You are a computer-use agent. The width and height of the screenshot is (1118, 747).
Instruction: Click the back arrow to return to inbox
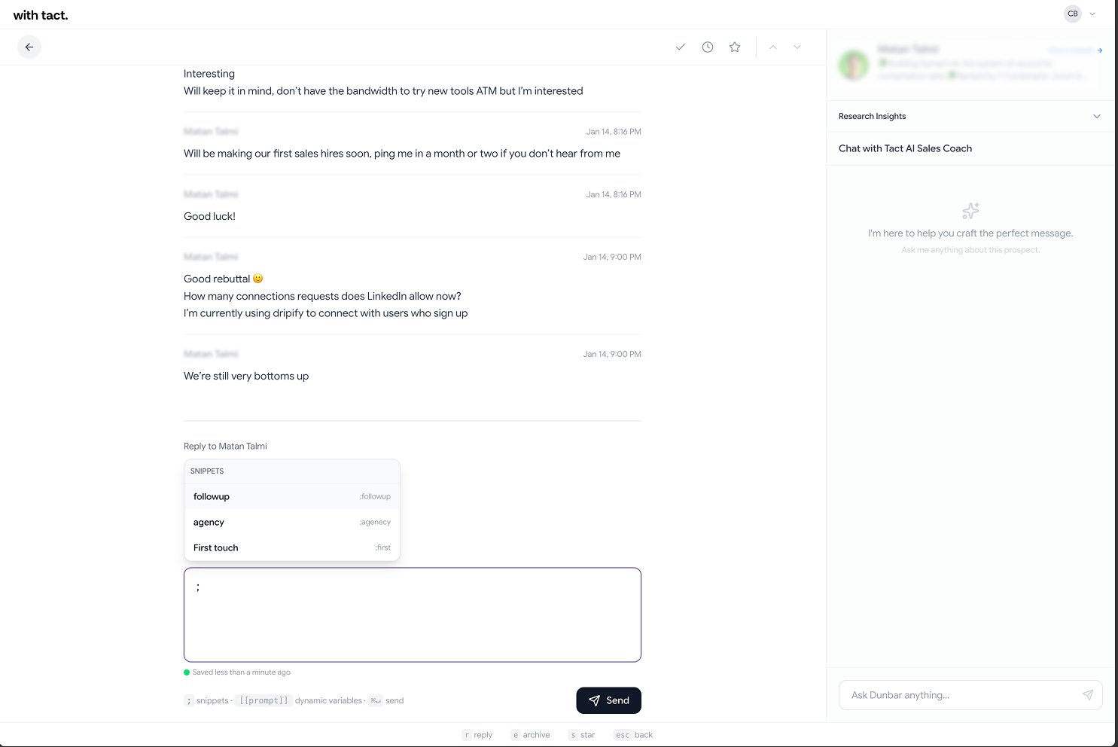[29, 47]
